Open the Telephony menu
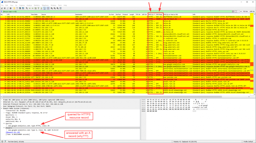The width and height of the screenshot is (256, 143). point(45,5)
